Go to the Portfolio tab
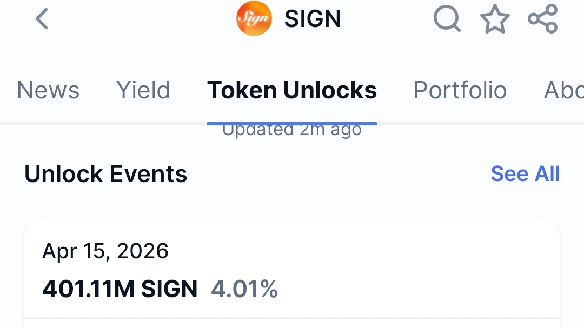This screenshot has width=584, height=328. (460, 90)
